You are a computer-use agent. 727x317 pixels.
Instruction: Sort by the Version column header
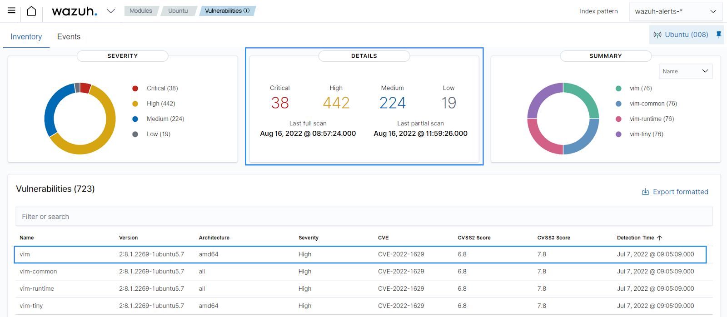[x=129, y=238]
